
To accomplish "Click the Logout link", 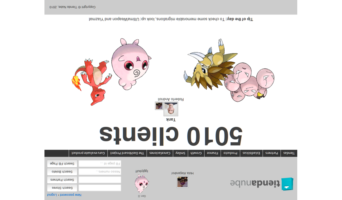I will click(52, 195).
